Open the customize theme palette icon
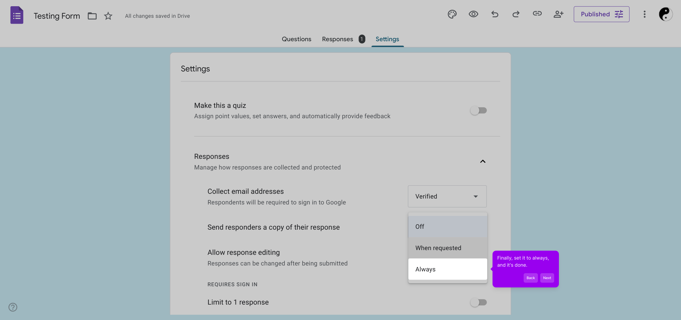This screenshot has width=681, height=320. coord(452,14)
